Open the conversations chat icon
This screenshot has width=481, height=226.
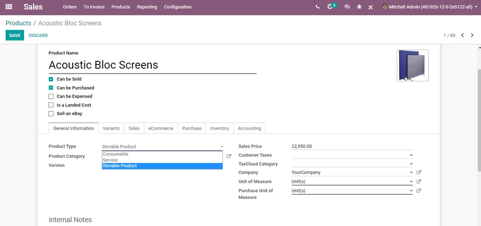pos(347,7)
